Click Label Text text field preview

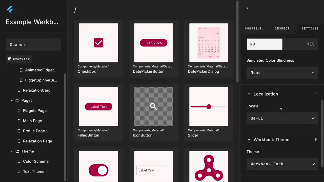154,170
